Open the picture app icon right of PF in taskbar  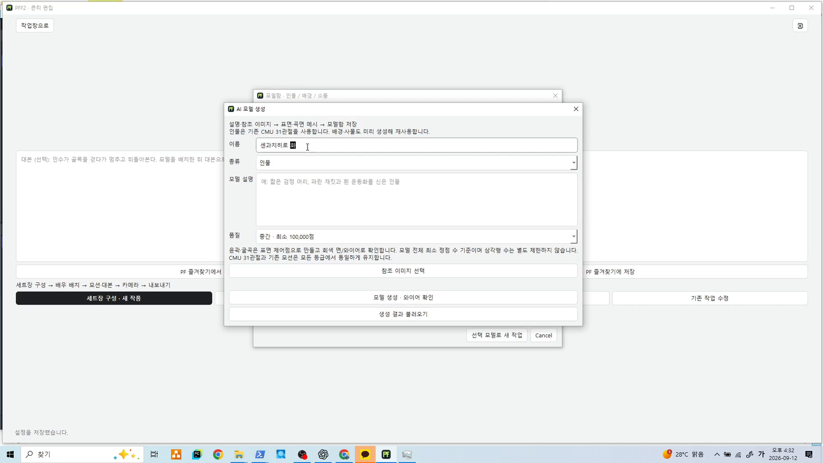[x=407, y=454]
